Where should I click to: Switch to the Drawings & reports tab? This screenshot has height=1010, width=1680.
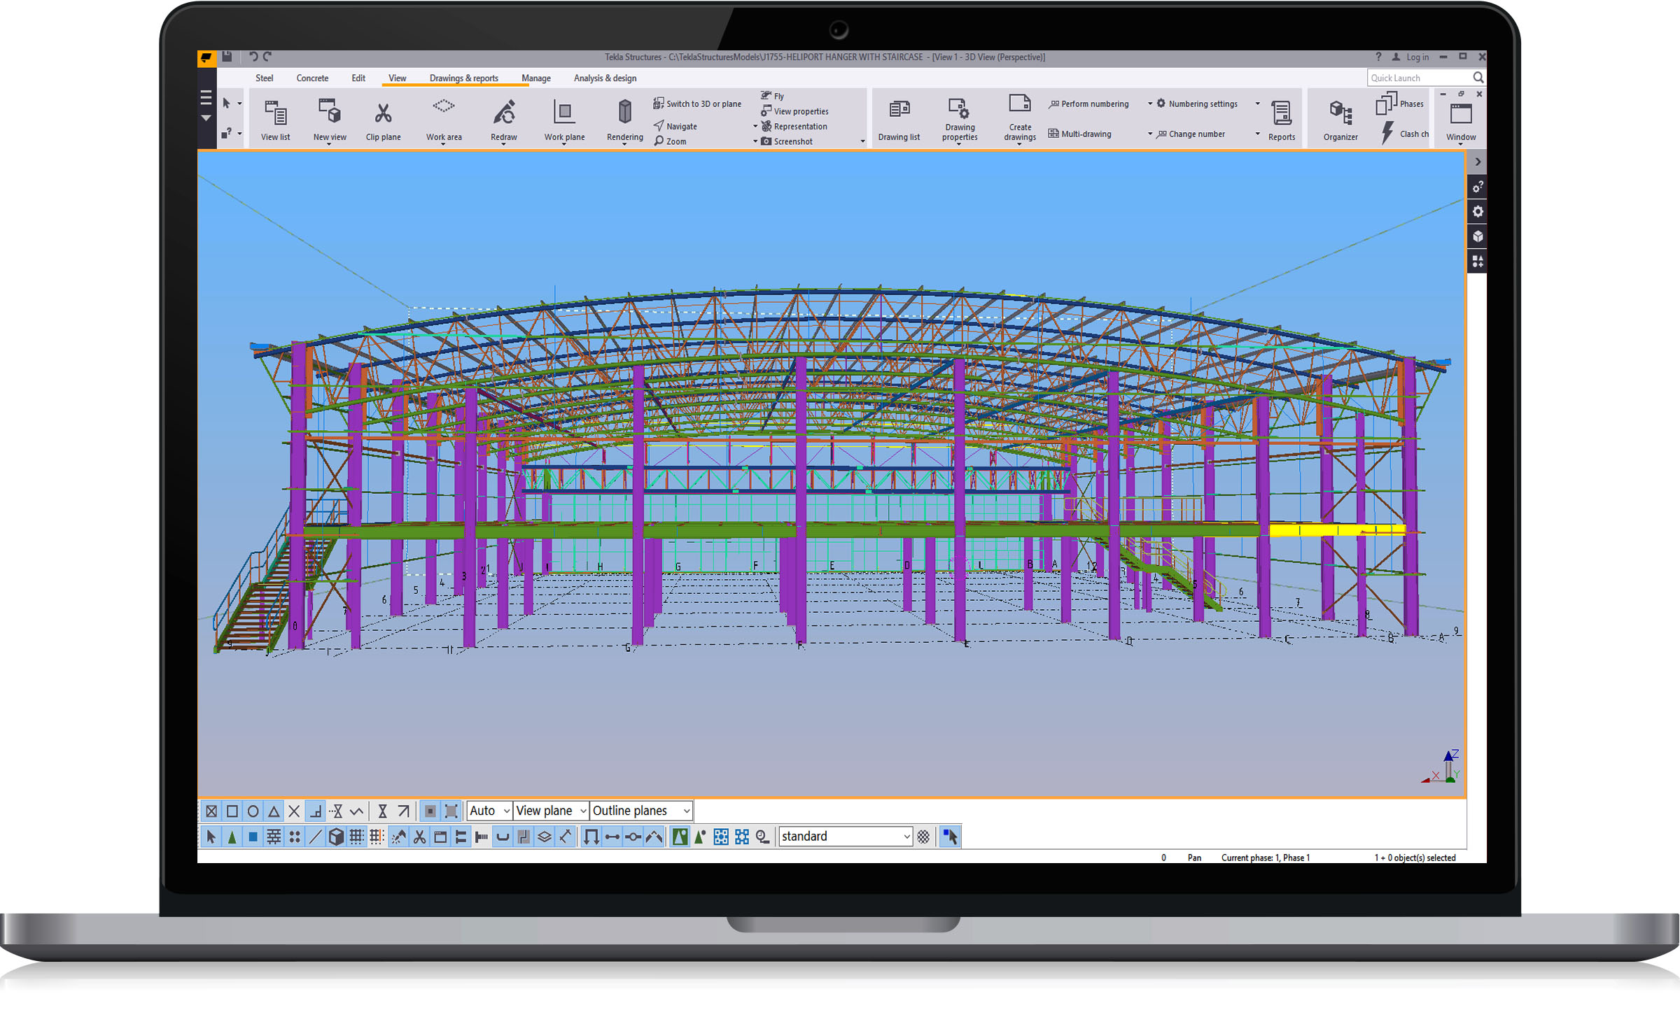pyautogui.click(x=463, y=78)
